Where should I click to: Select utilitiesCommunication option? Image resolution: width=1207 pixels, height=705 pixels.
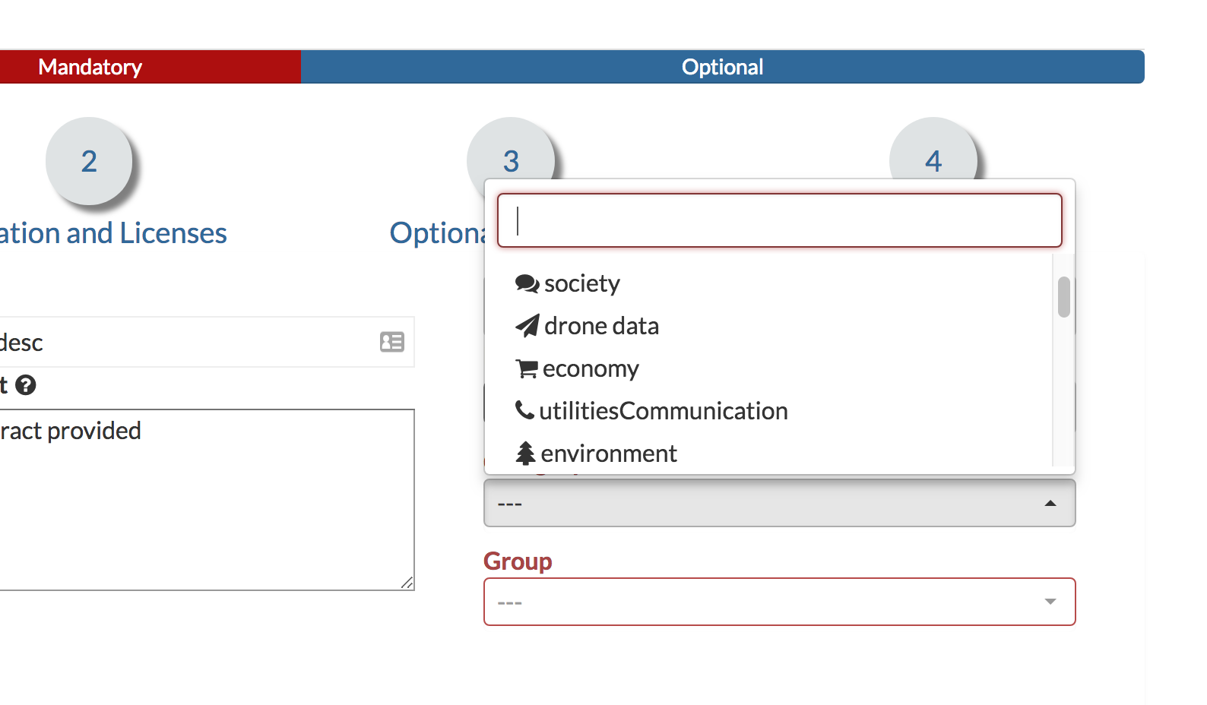click(768, 411)
